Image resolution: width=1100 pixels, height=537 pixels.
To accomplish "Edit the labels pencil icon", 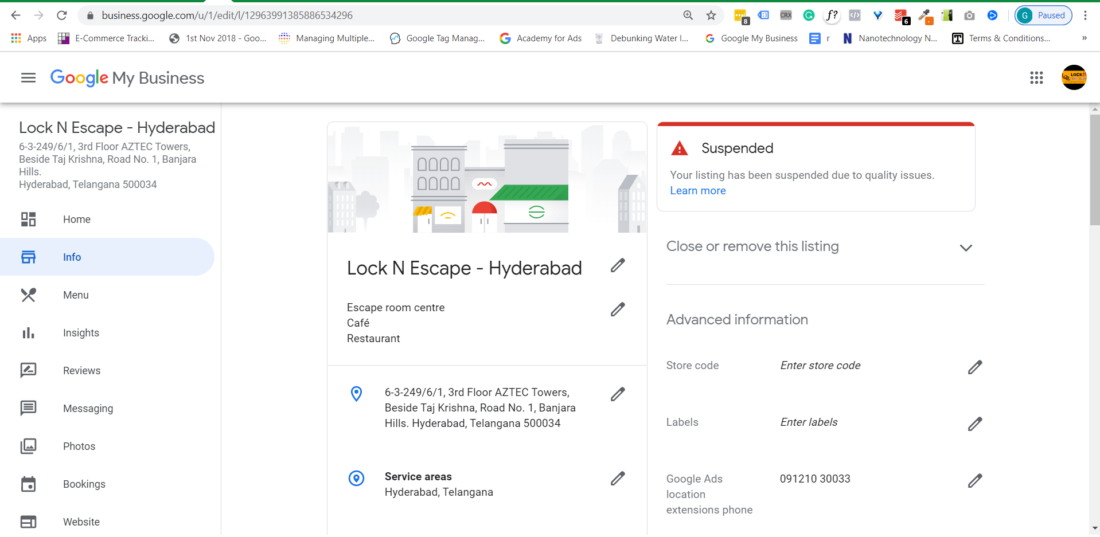I will coord(975,424).
